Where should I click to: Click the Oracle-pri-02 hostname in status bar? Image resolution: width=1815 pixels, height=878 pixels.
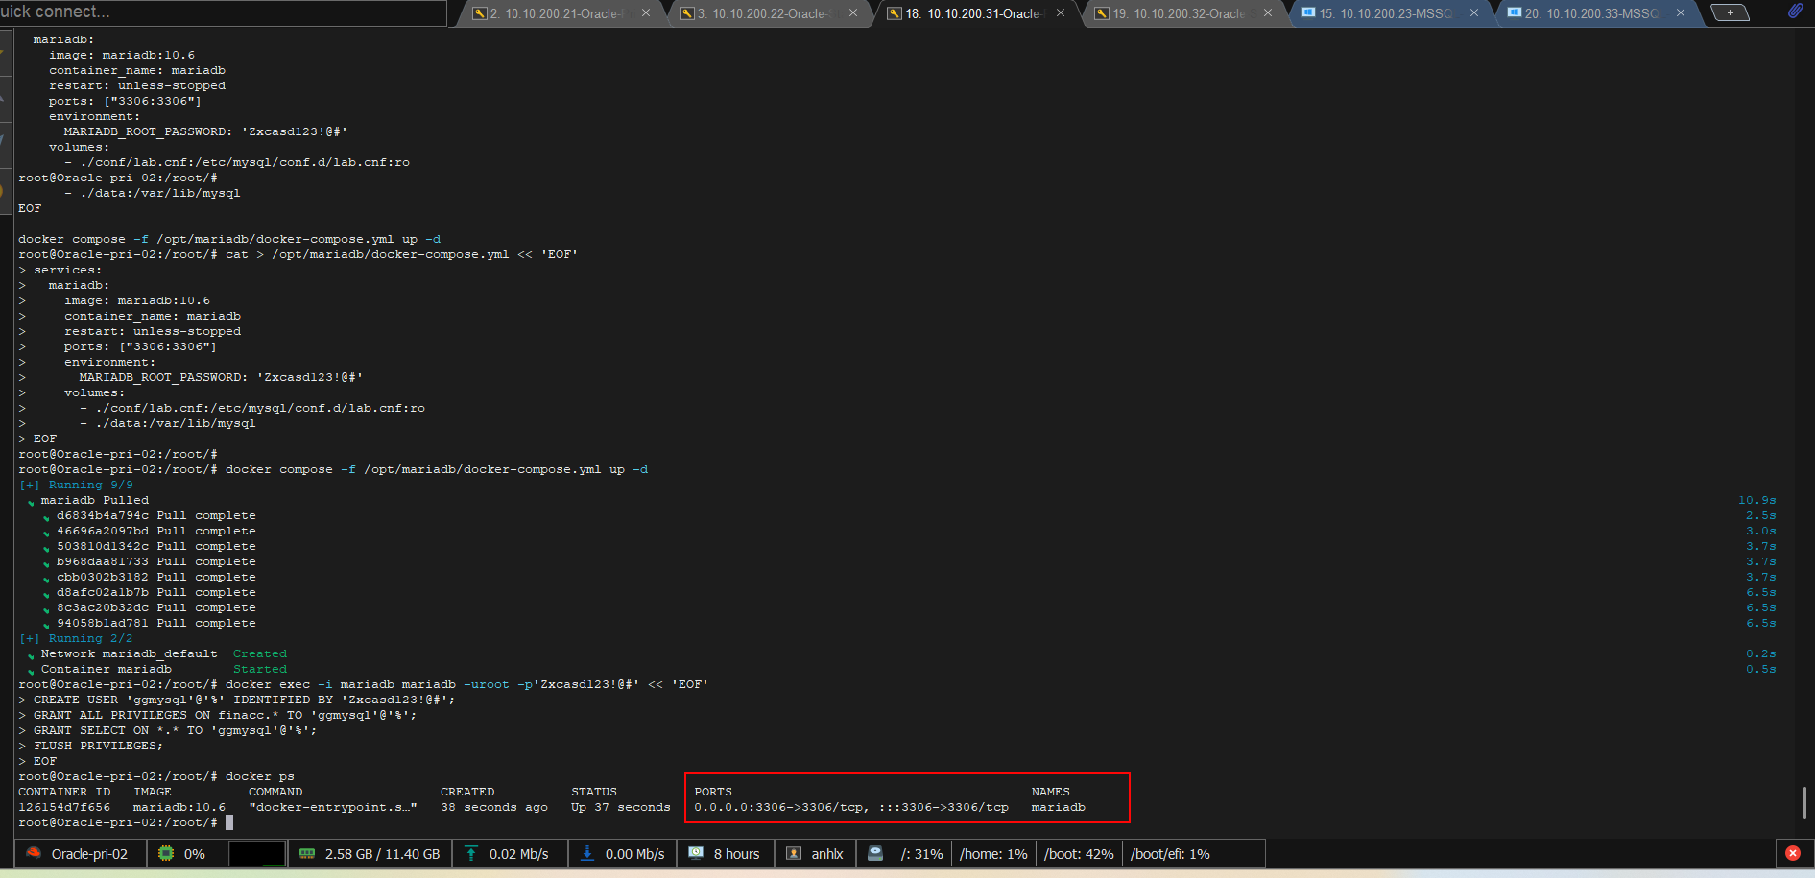pyautogui.click(x=89, y=854)
